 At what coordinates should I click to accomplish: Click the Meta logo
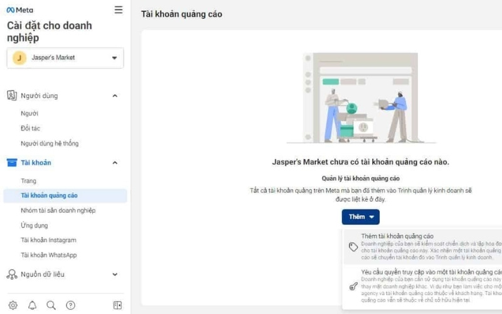point(20,10)
